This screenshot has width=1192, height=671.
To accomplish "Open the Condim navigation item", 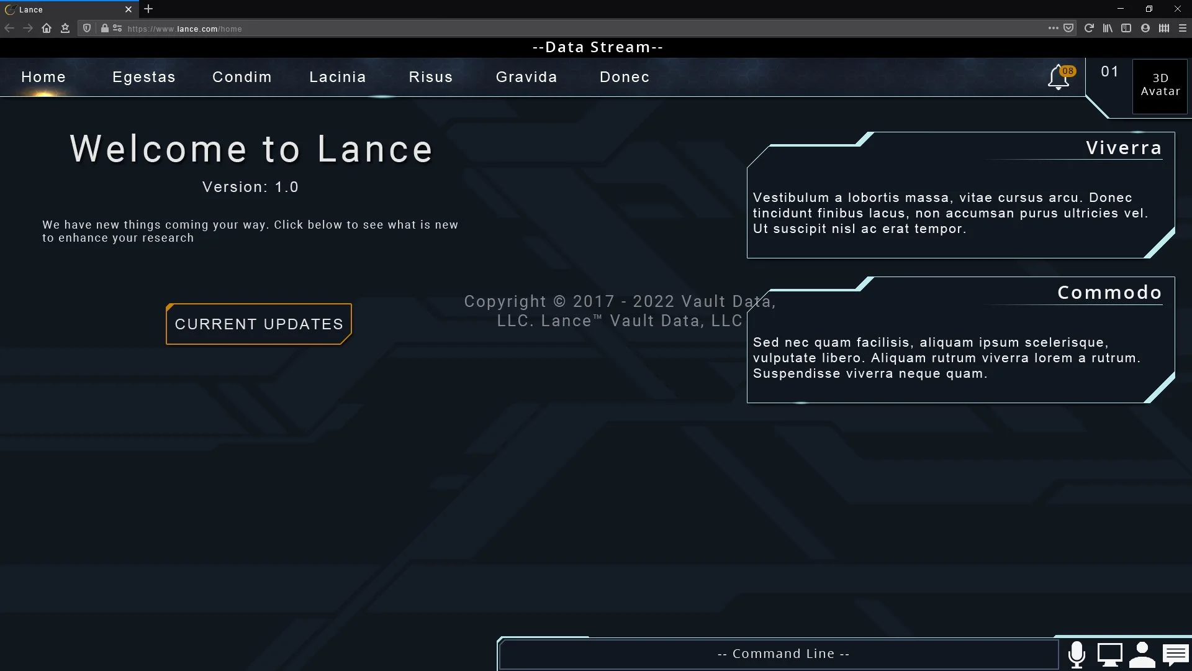I will tap(242, 77).
